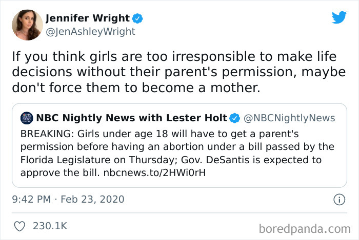Click 'don't force them to become a mother'
This screenshot has width=359, height=240.
tap(137, 88)
